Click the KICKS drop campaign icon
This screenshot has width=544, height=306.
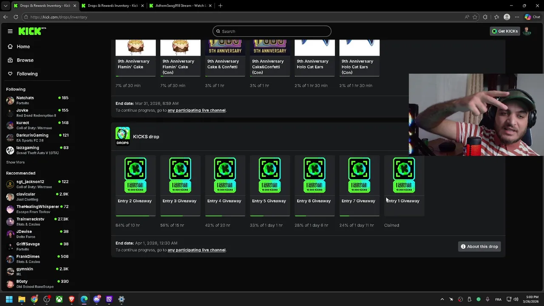coord(122,136)
